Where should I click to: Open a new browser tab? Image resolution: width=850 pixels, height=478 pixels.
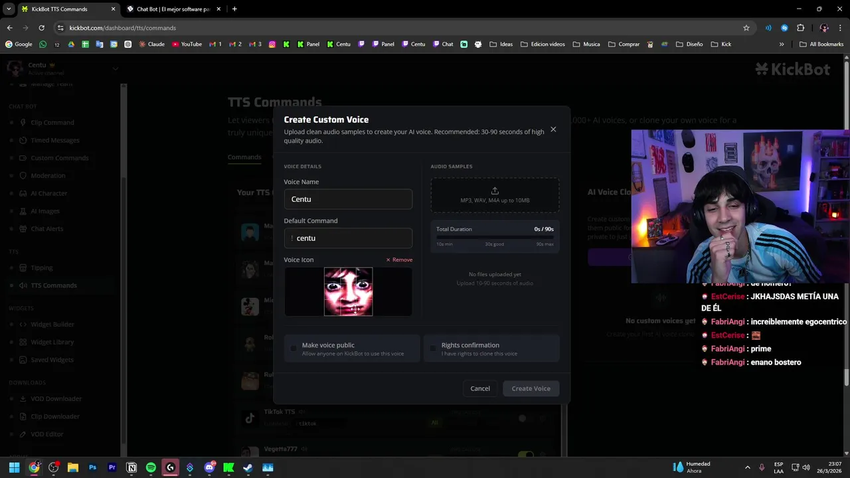234,9
